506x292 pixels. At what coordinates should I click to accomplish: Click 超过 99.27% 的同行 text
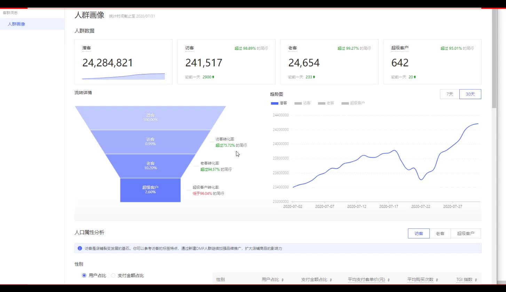tap(354, 48)
